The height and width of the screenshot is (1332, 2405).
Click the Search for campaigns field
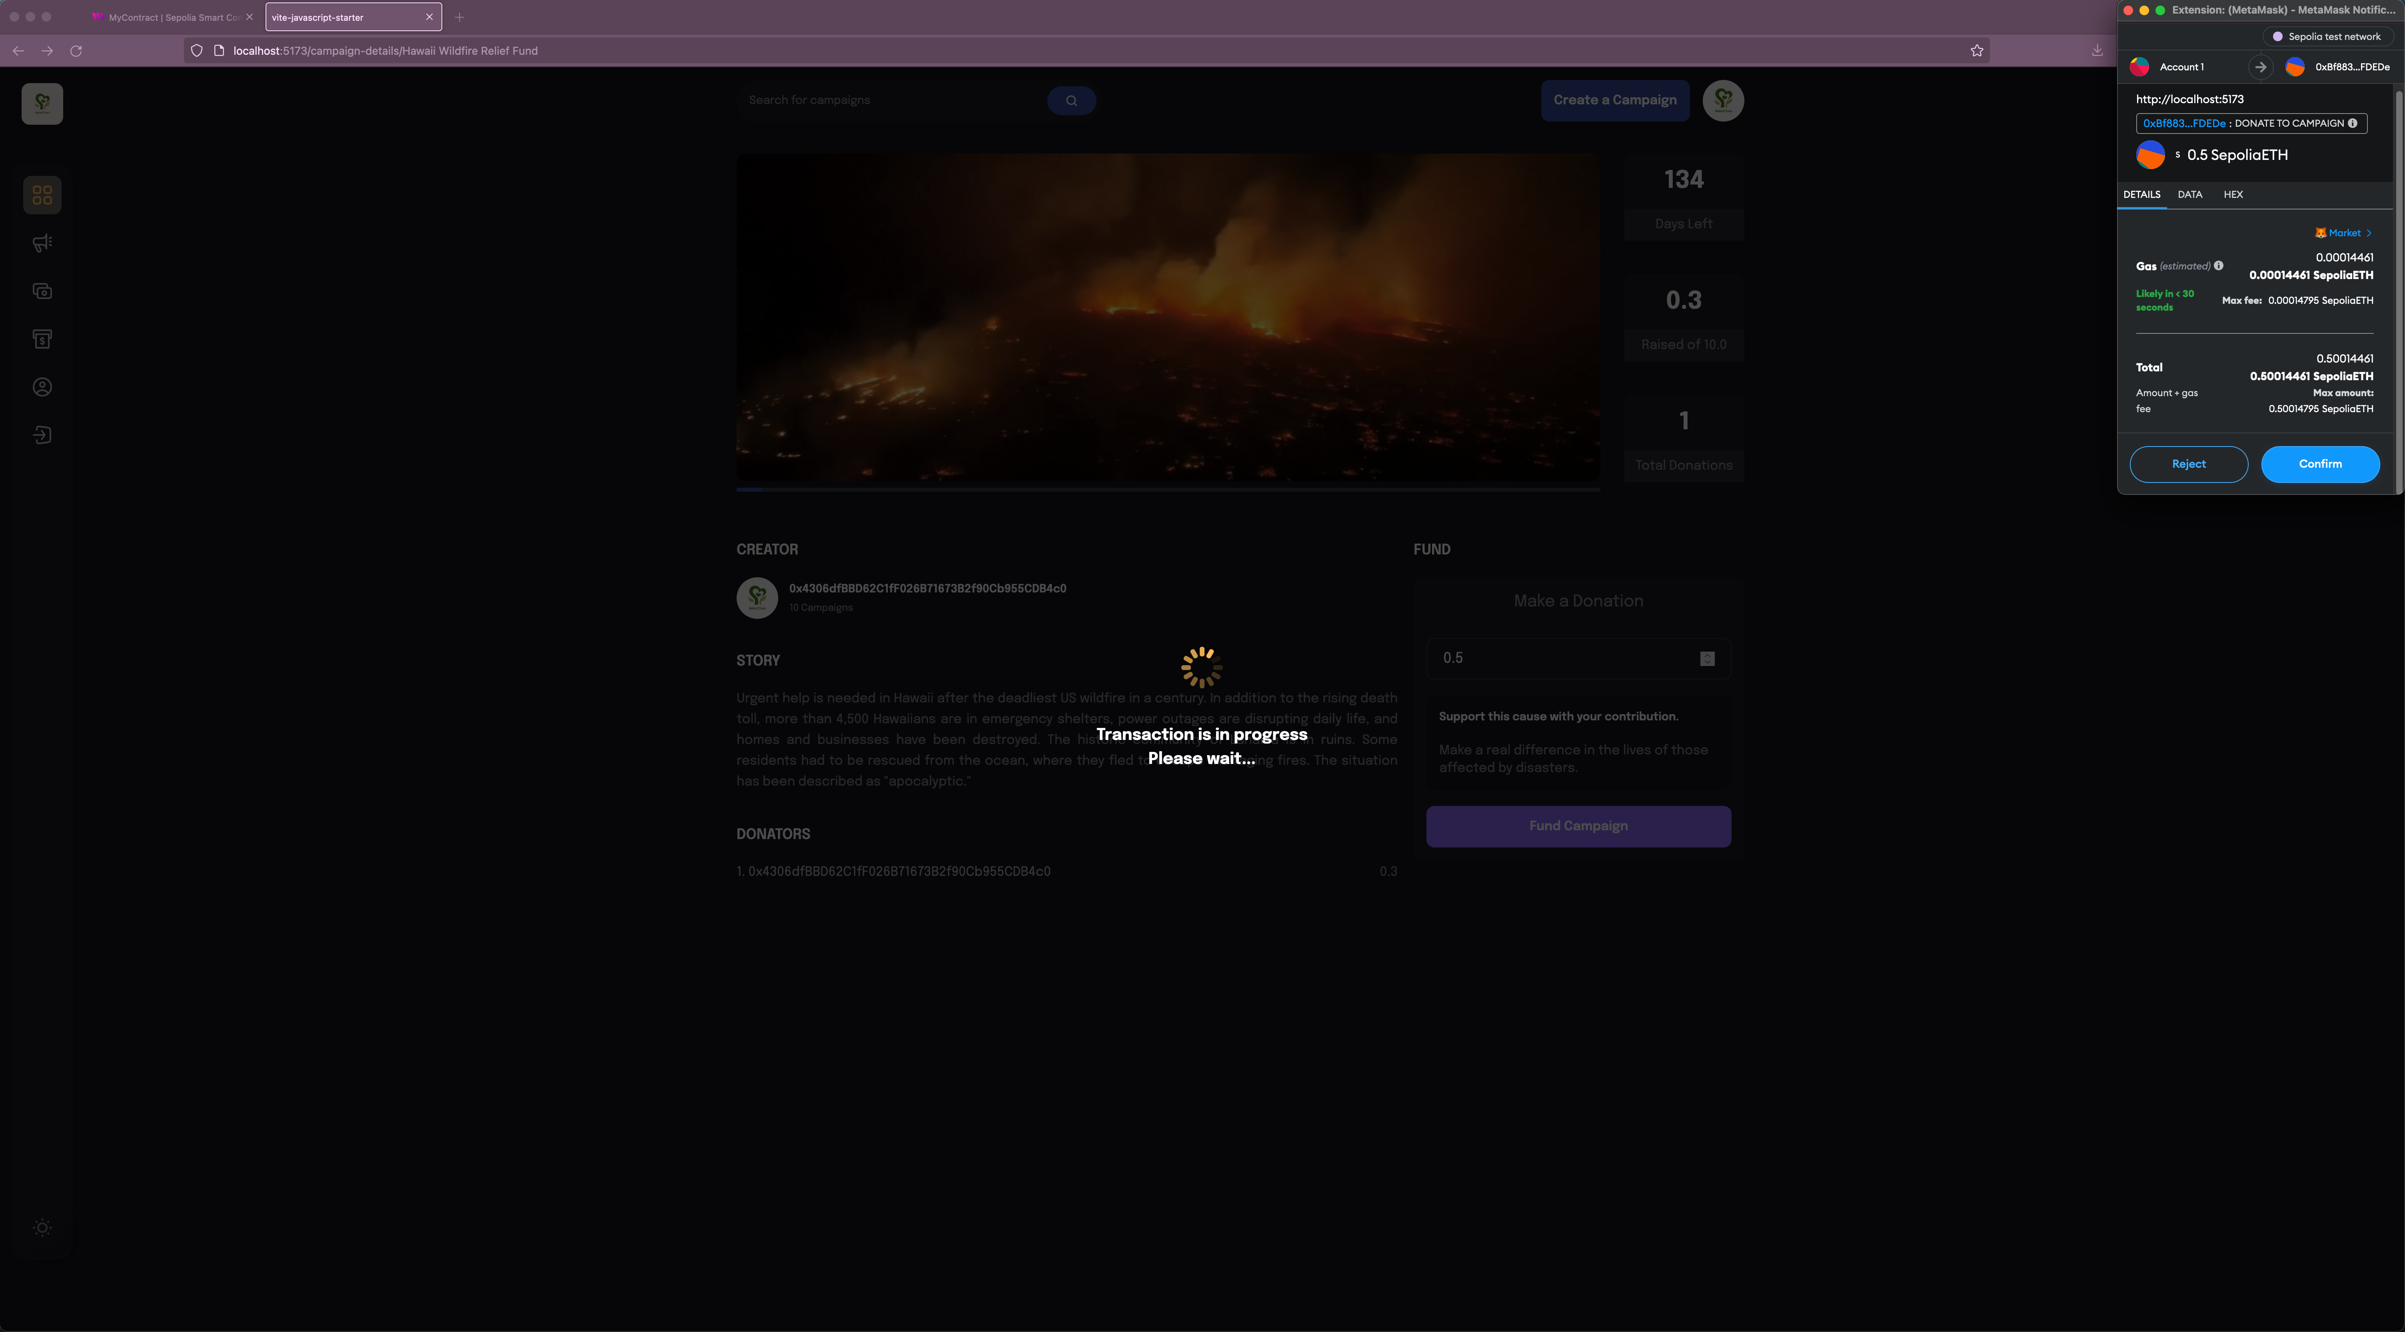tap(892, 100)
